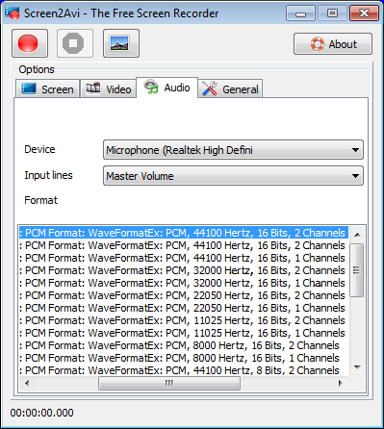Click the Audio tab headphones icon
This screenshot has height=429, width=384.
(151, 87)
